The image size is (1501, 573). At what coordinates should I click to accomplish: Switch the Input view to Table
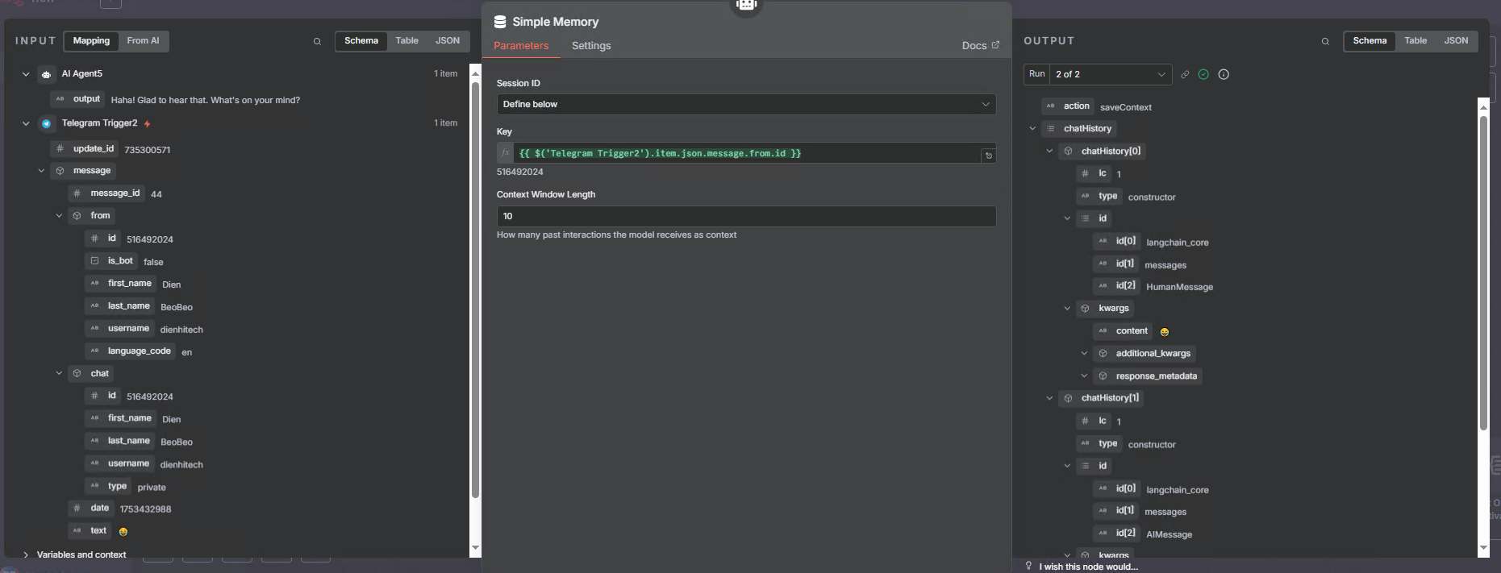407,41
